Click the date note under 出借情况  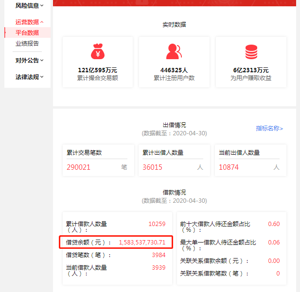point(174,133)
